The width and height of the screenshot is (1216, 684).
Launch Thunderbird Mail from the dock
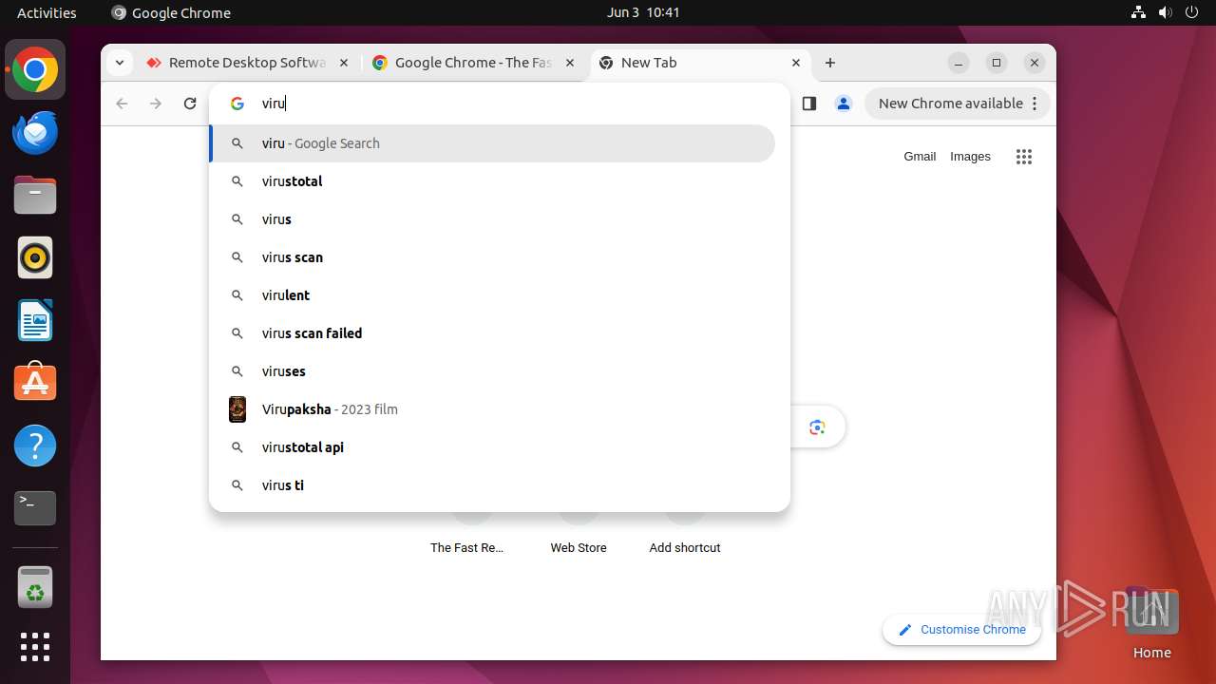coord(35,133)
